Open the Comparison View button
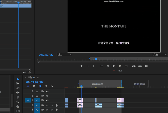This screenshot has width=168, height=113. pos(120,70)
